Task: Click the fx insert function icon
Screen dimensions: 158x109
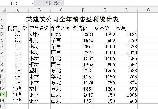Action: click(56, 3)
